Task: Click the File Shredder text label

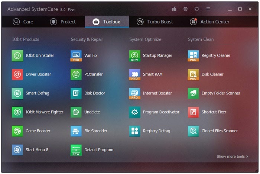Action: [x=96, y=131]
